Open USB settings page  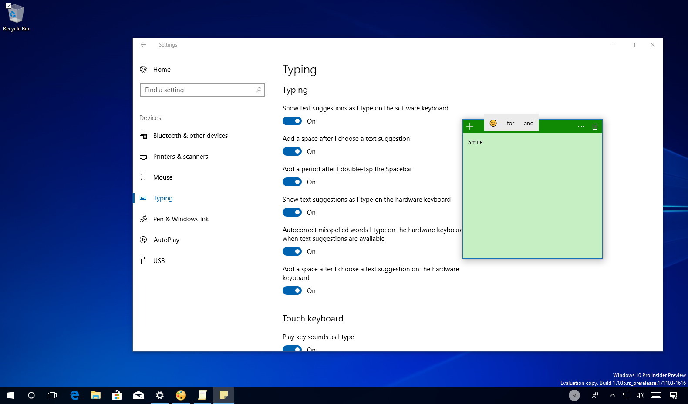(152, 261)
